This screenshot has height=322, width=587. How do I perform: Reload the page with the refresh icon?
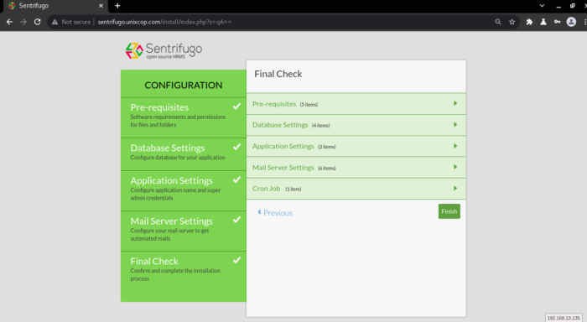point(38,22)
